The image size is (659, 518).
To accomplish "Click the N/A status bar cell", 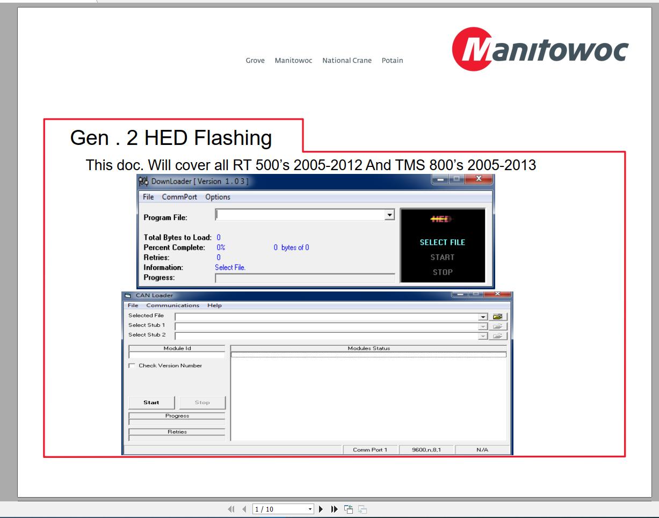I will click(482, 450).
